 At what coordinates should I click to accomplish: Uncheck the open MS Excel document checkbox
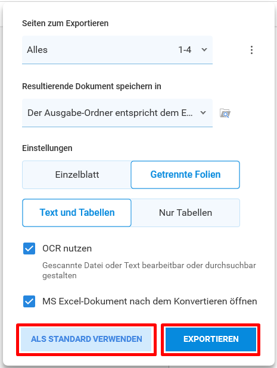pyautogui.click(x=29, y=301)
